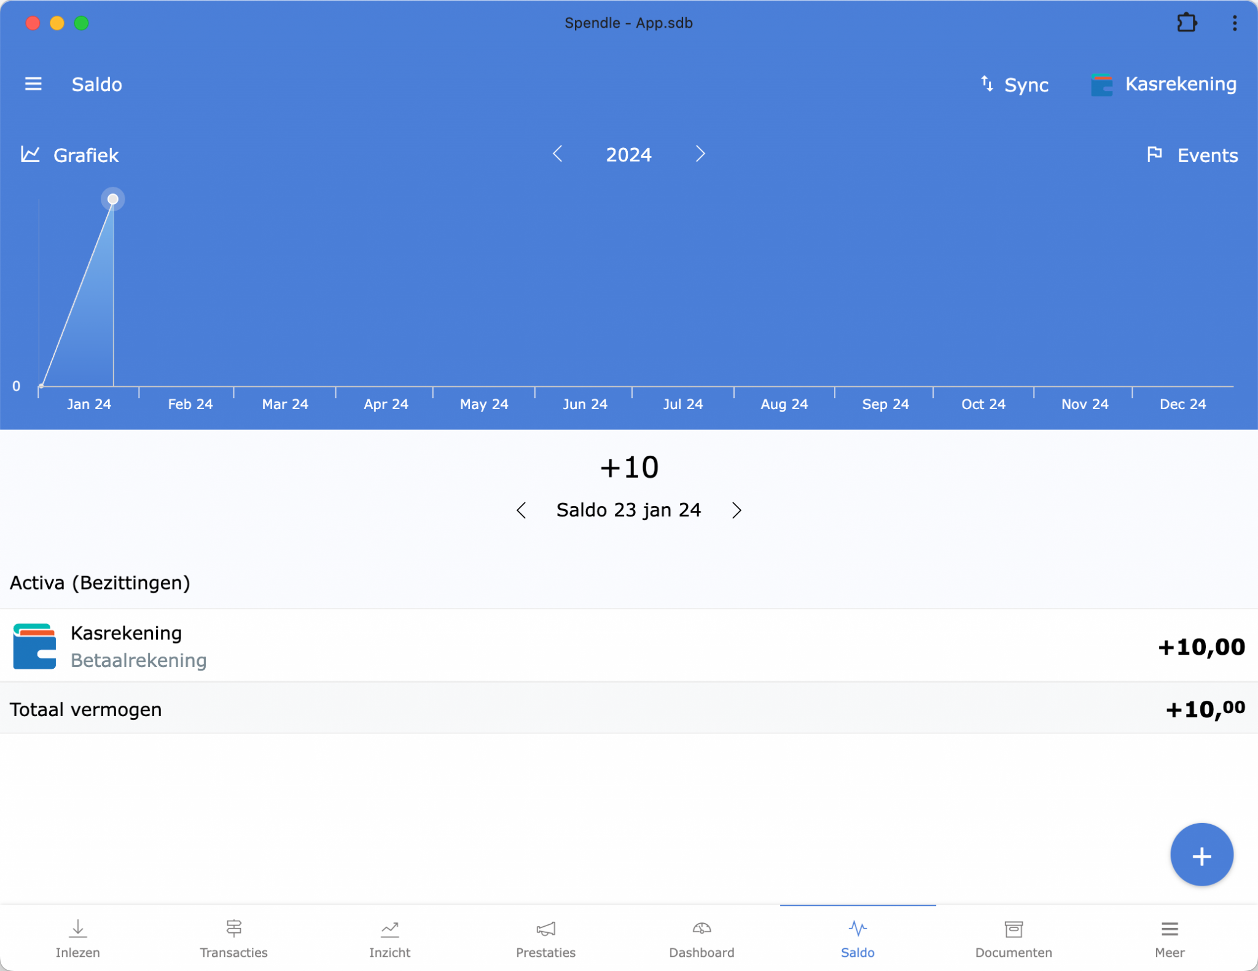
Task: Open the Inlezen tab
Action: (77, 938)
